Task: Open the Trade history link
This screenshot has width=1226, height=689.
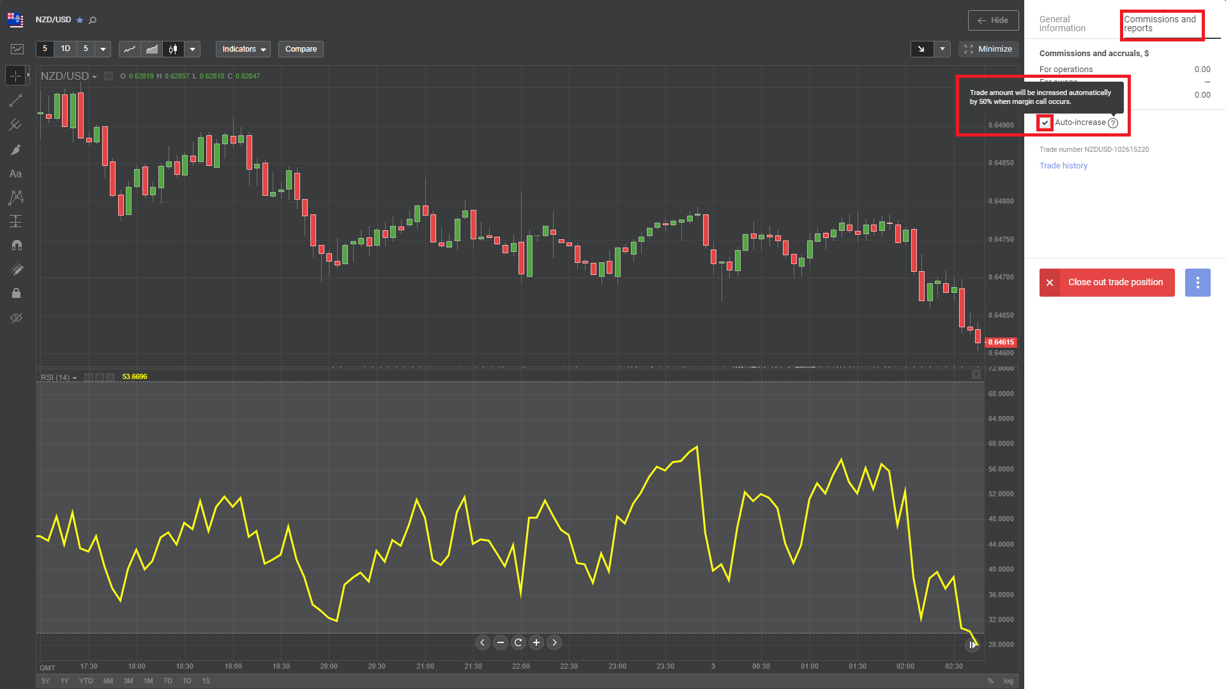Action: tap(1063, 166)
